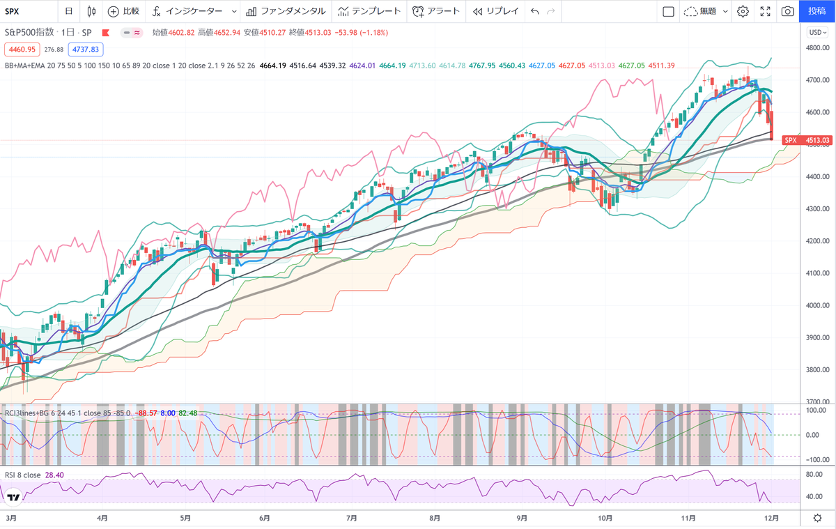
Task: Open the ファンダメンタル financials menu
Action: pos(286,11)
